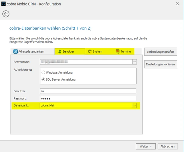Click Verbindungen prüfen button

(161, 52)
